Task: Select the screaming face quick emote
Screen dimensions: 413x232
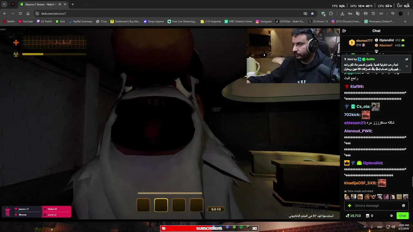Action: click(x=373, y=197)
